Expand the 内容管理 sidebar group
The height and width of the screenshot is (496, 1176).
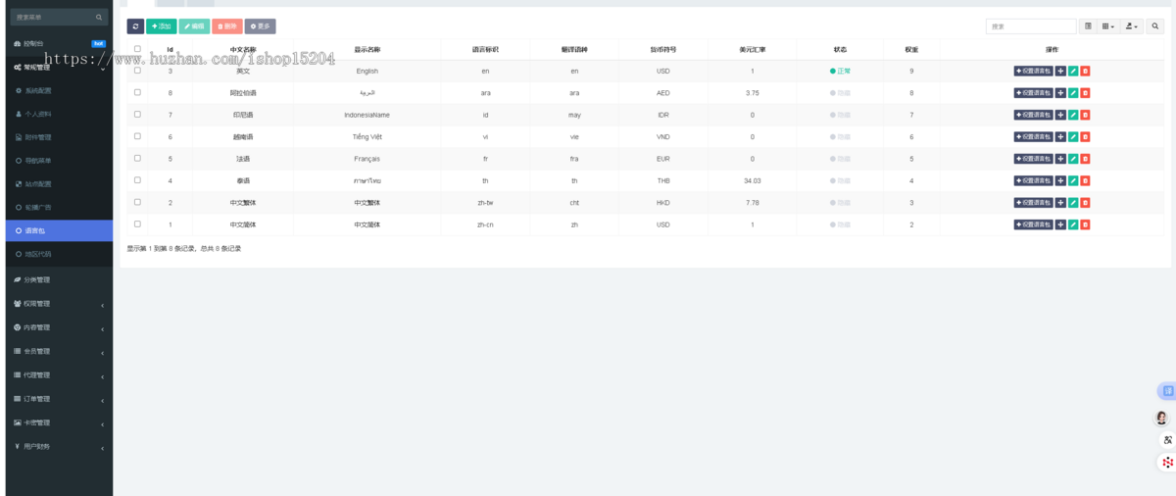point(59,327)
